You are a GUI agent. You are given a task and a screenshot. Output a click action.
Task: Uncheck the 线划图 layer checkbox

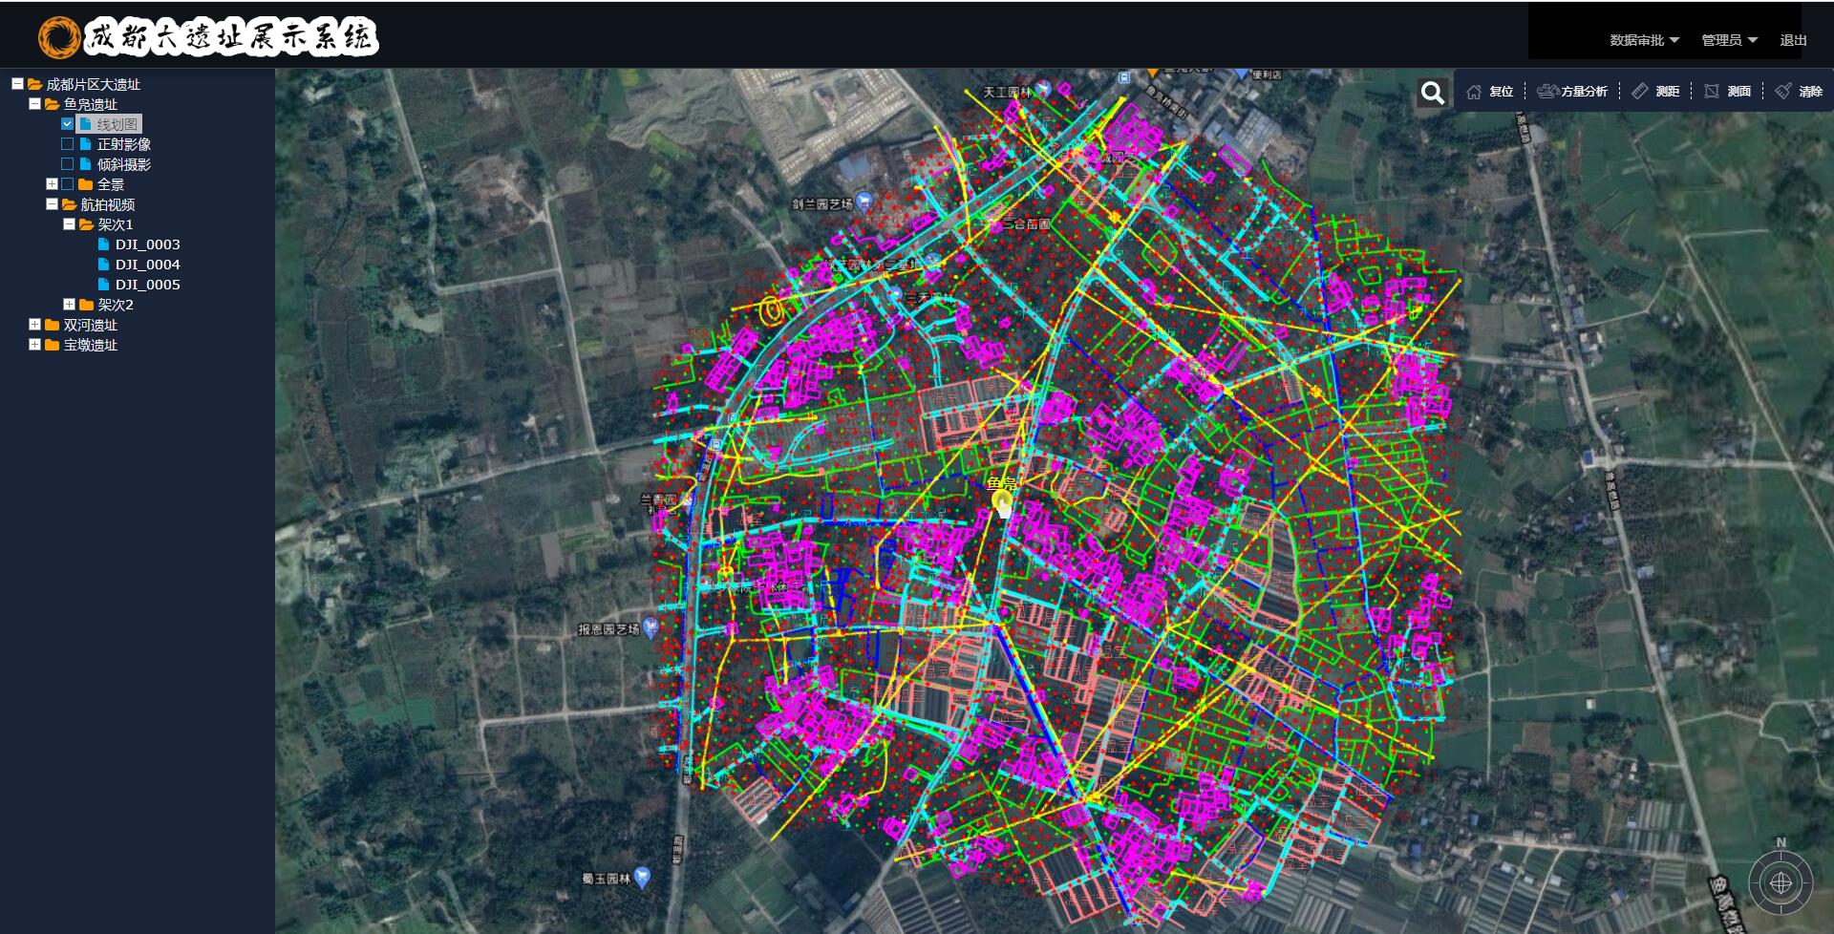pyautogui.click(x=67, y=124)
